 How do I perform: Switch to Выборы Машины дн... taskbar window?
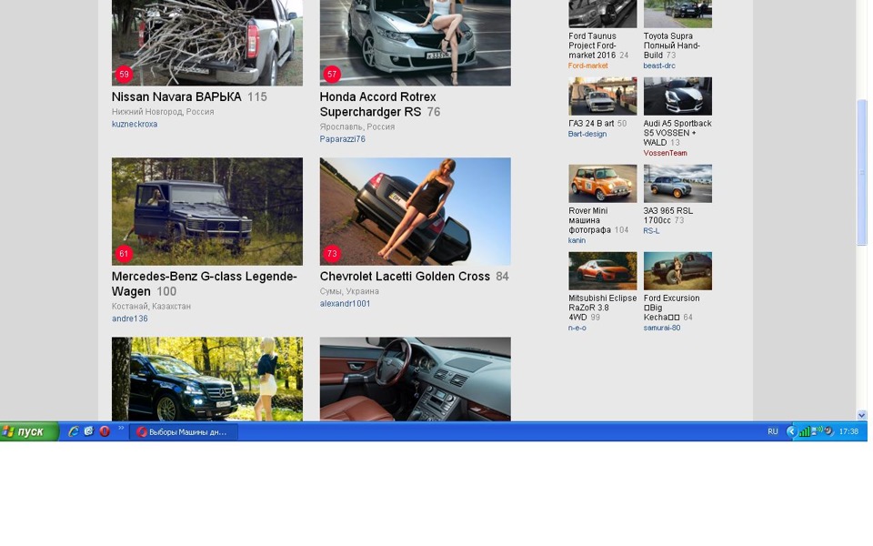click(184, 431)
